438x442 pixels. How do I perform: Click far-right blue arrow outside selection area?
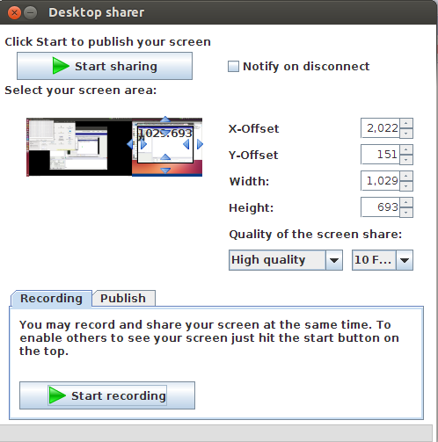200,144
